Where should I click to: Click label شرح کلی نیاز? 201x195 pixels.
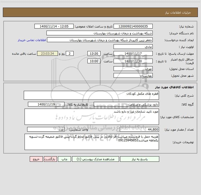(184, 96)
